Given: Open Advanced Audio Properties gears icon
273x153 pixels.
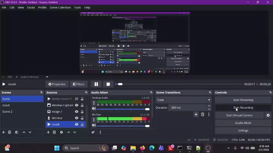Looking at the screenshot, I should point(93,132).
